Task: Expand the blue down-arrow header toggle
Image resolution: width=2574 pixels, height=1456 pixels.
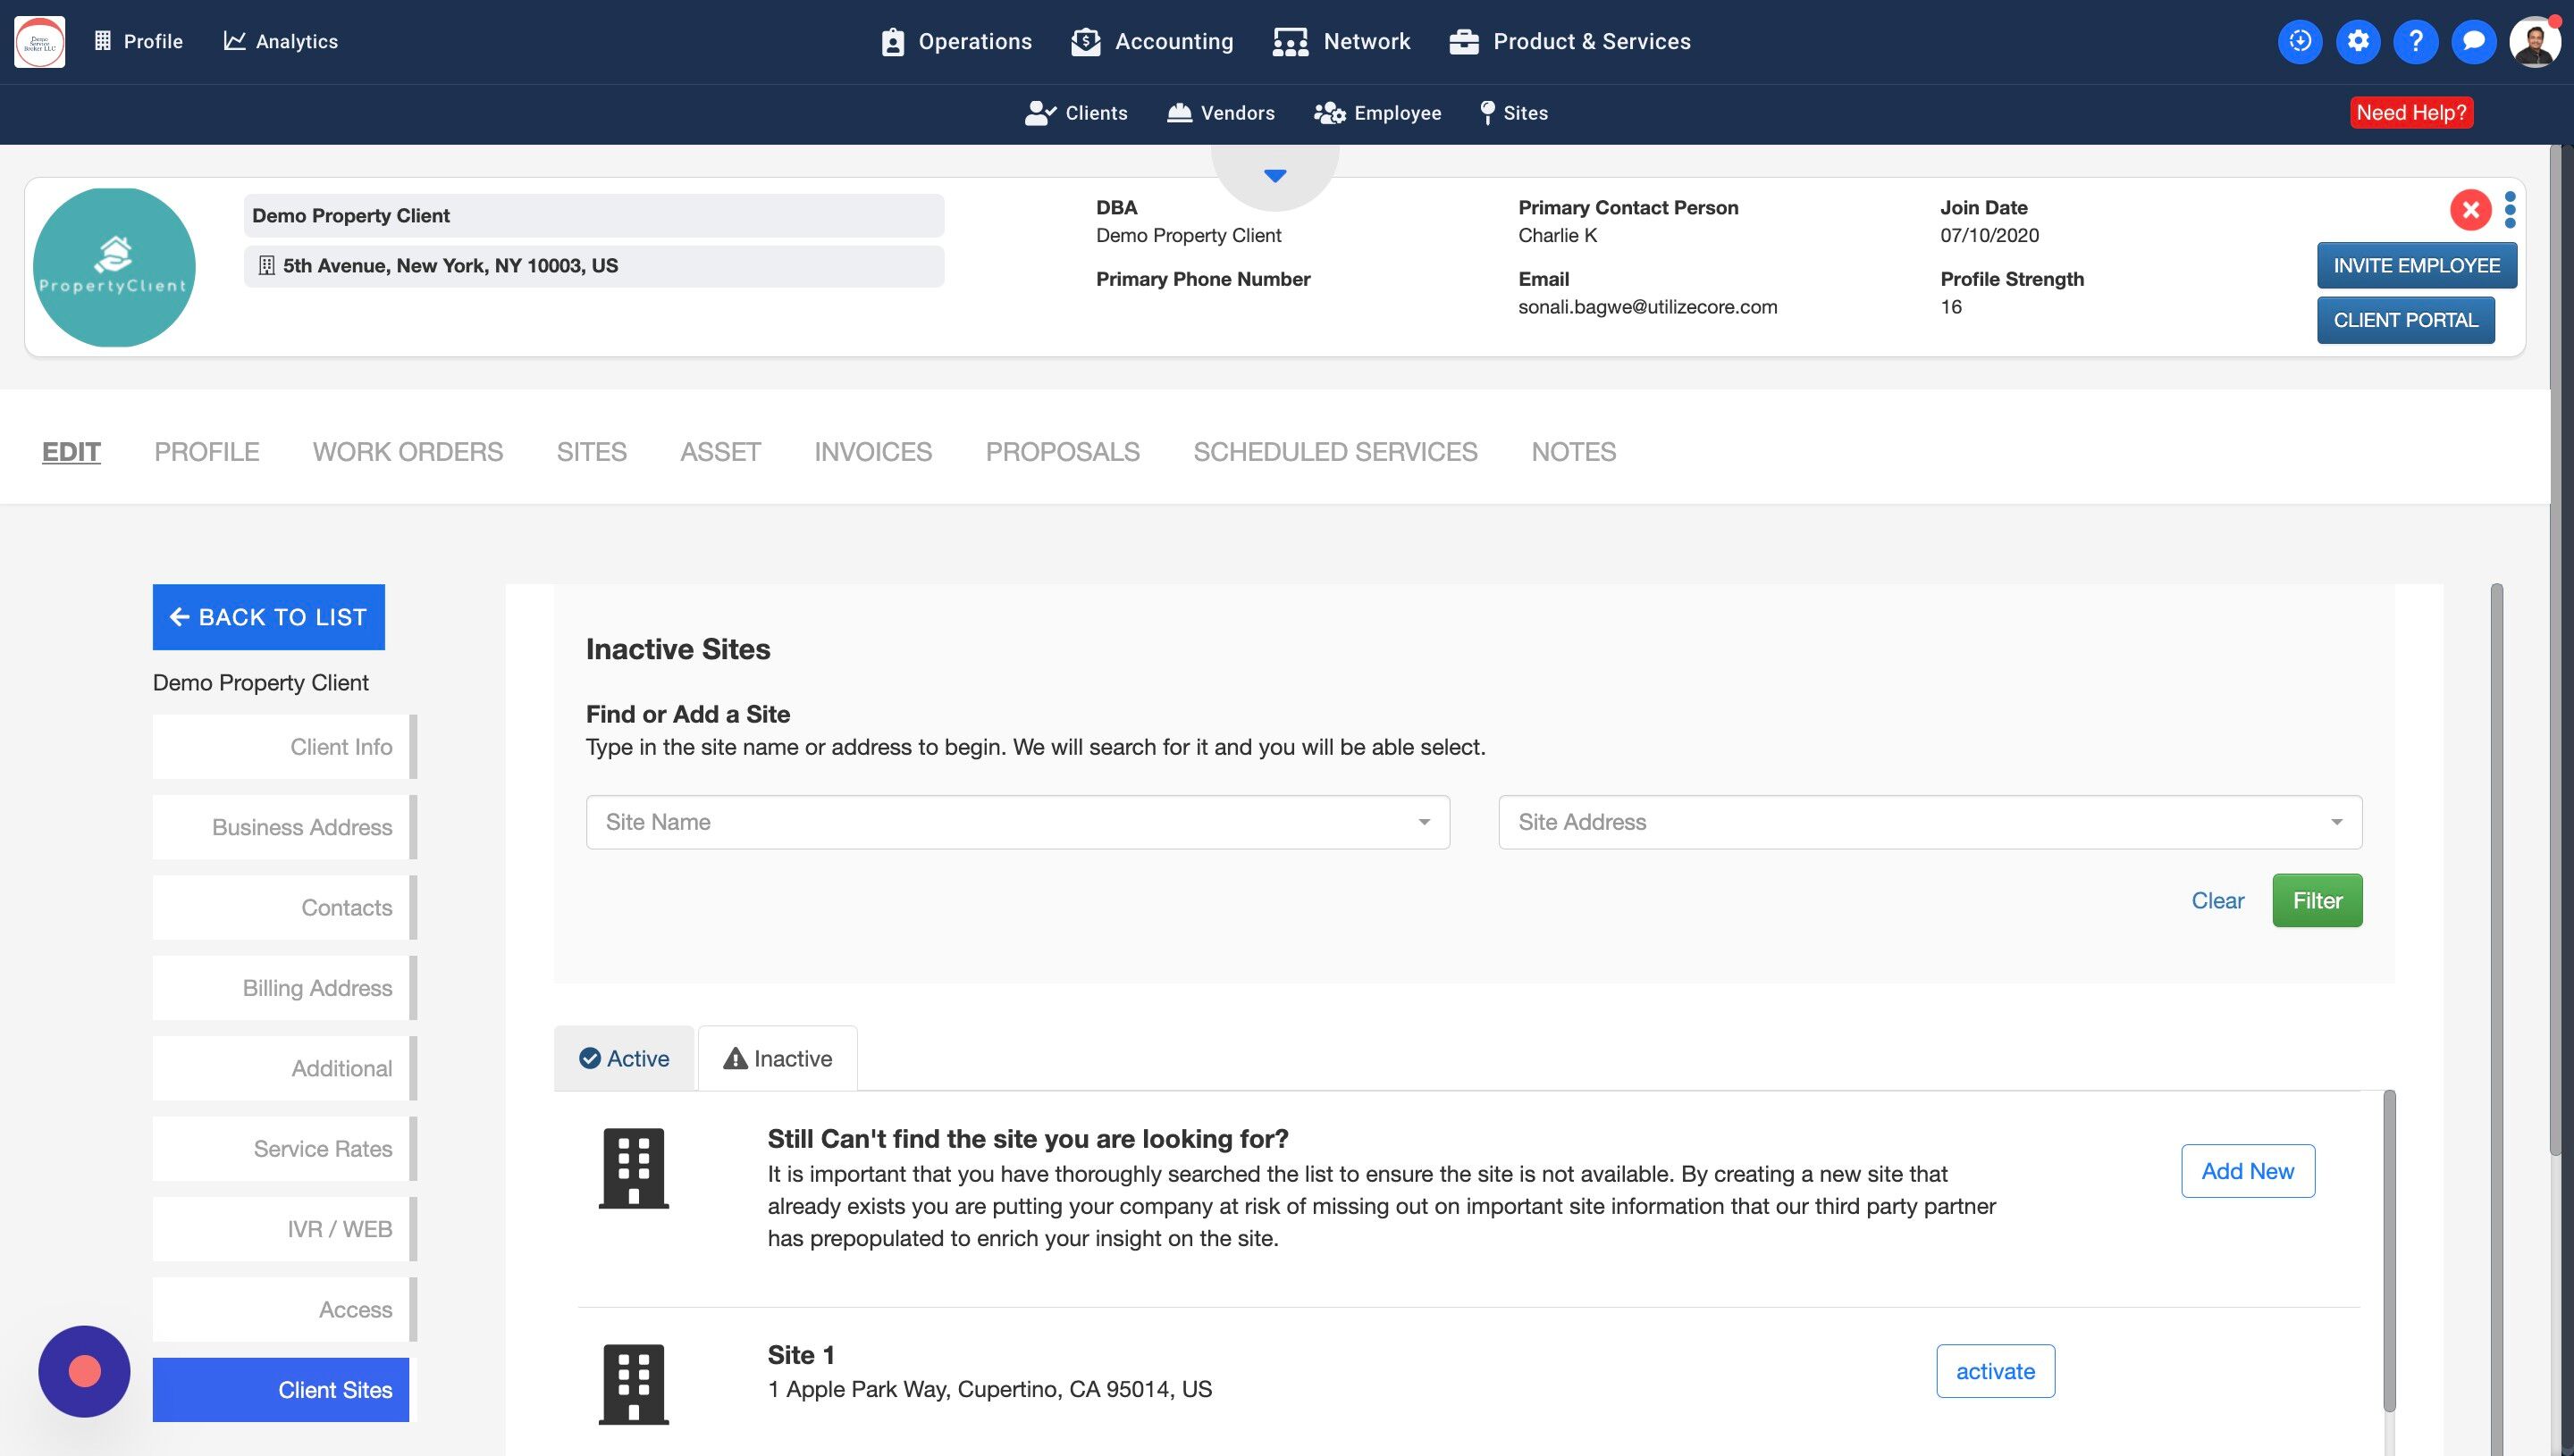Action: [x=1274, y=176]
